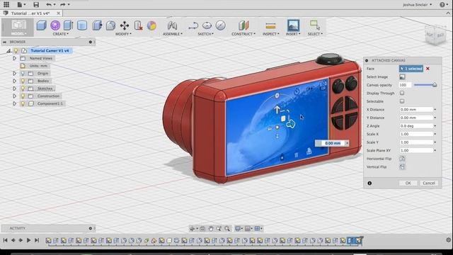Enable the Display Through checkbox
Screen dimensions: 453x255
(x=402, y=93)
